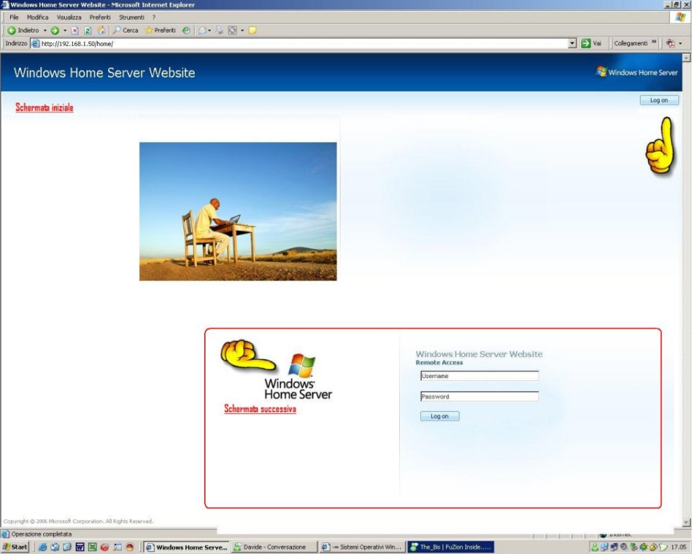Image resolution: width=692 pixels, height=554 pixels.
Task: Click the toolbar icon right of the printer
Action: [x=232, y=30]
